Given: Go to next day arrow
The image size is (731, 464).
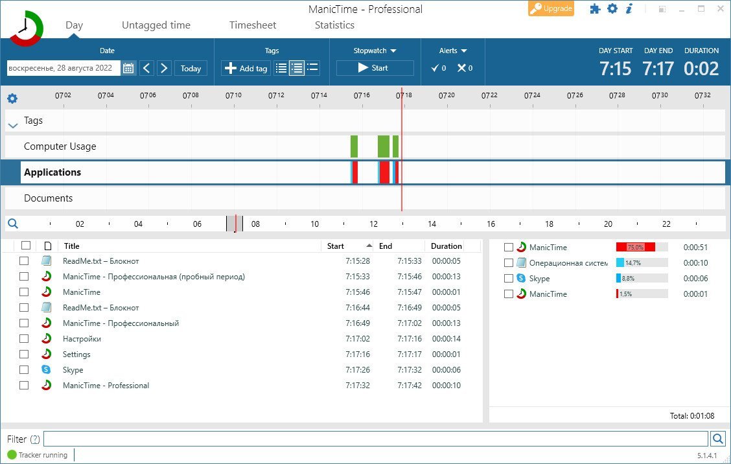Looking at the screenshot, I should (x=164, y=68).
